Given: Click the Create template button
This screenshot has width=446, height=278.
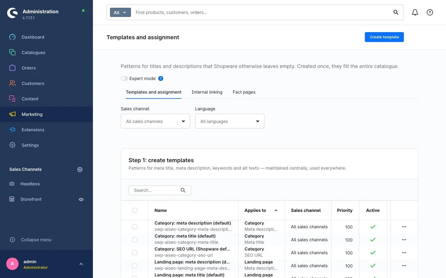Looking at the screenshot, I should pos(384,37).
